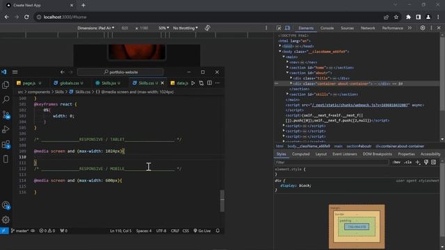Screen dimensions: 445x250
Task: Open the Run and Debug view in VS Code
Action: click(x=6, y=129)
